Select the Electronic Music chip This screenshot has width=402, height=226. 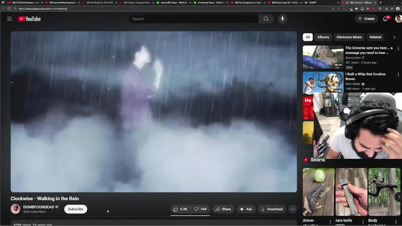349,37
